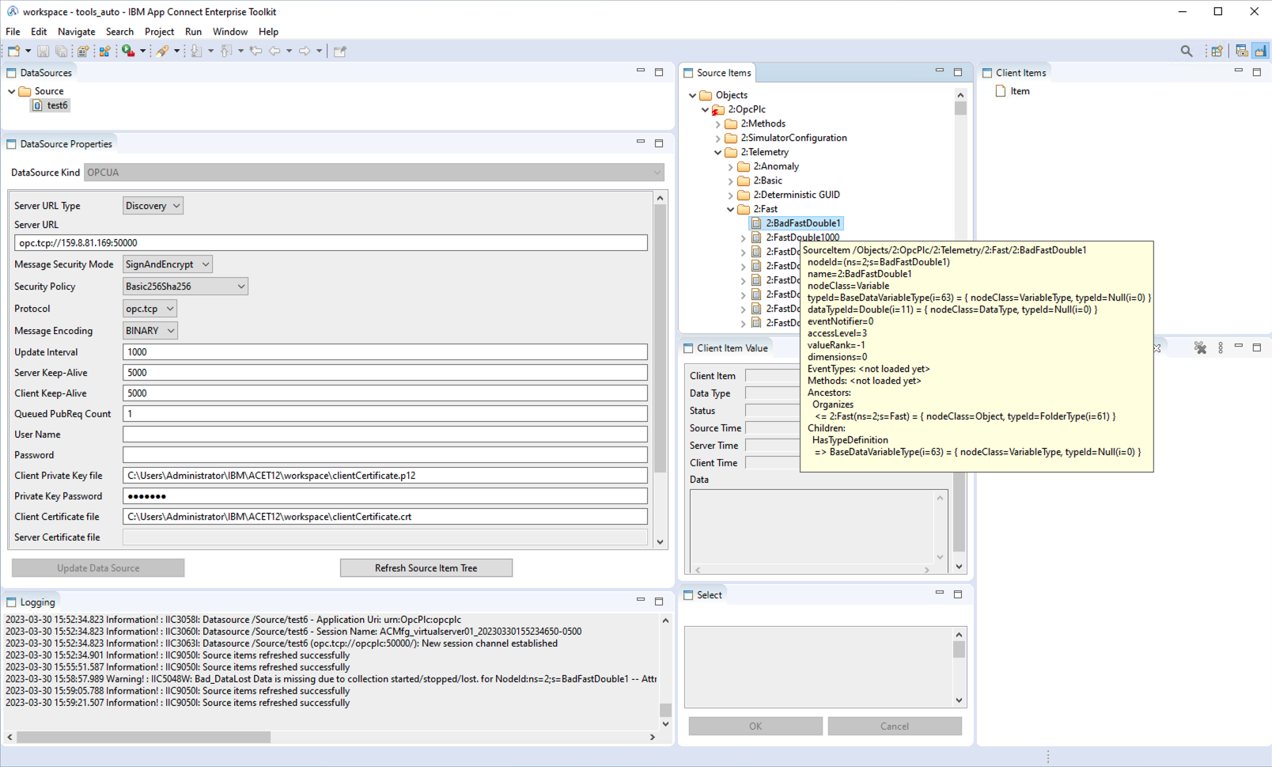
Task: Click the New wizard toolbar icon
Action: click(13, 51)
